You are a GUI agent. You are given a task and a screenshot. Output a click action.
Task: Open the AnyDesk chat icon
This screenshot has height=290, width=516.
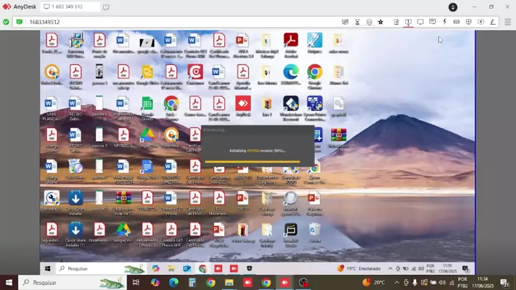pos(433,22)
